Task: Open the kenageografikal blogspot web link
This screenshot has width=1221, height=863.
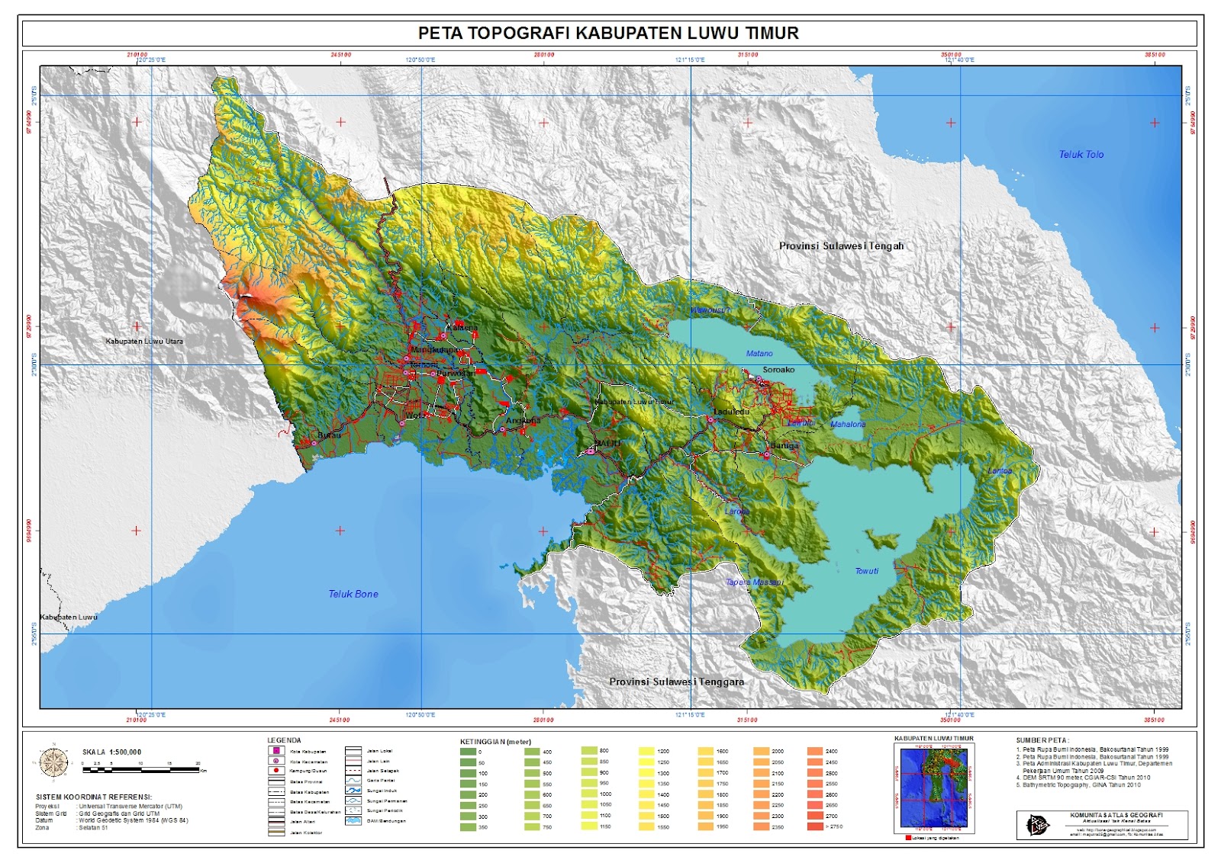Action: [1116, 829]
